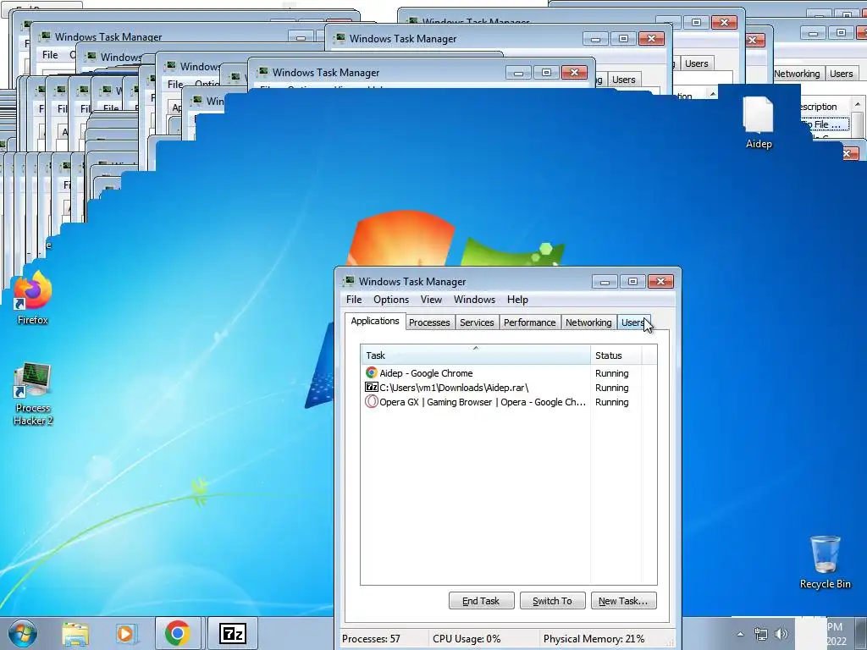Viewport: 867px width, 650px height.
Task: Click 'Processes: 57' status bar entry
Action: coord(371,639)
